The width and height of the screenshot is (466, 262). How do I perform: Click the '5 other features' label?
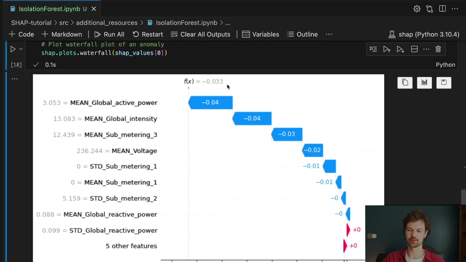point(131,246)
